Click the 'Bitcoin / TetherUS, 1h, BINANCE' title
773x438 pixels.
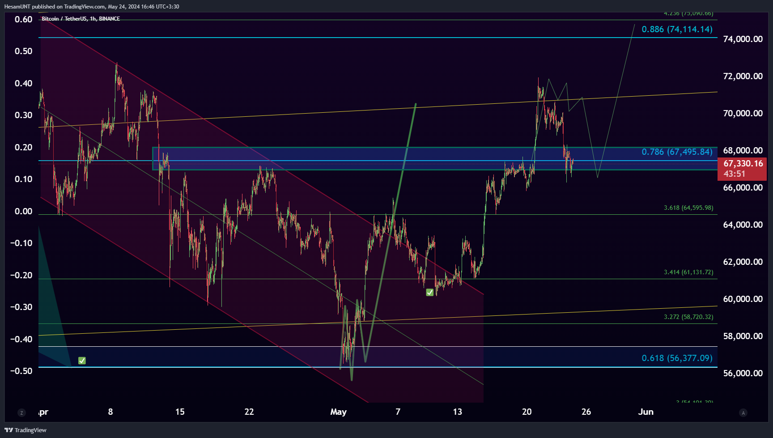[x=81, y=19]
